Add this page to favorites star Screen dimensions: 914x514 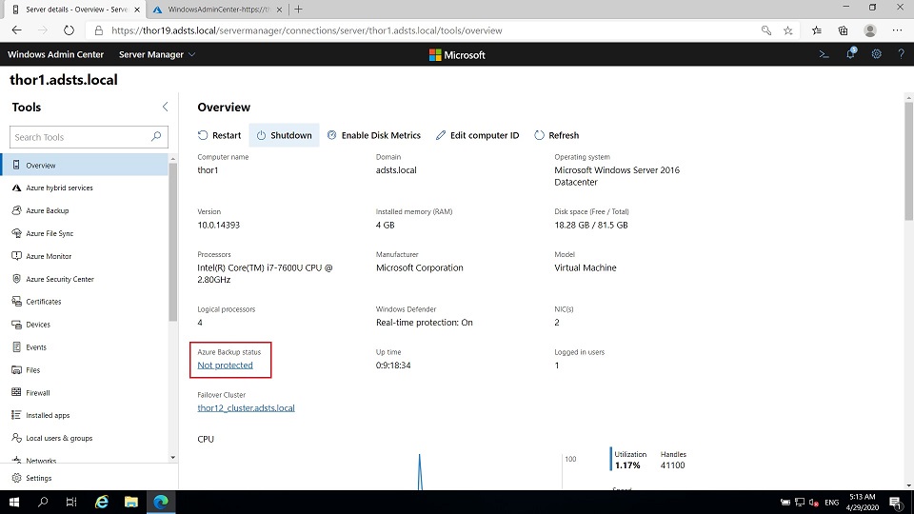(x=788, y=30)
